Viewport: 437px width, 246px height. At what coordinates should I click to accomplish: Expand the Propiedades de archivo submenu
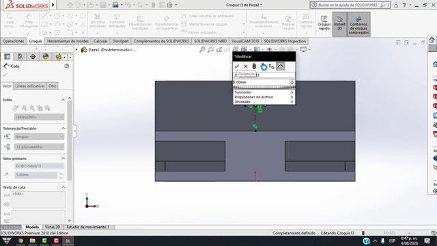[264, 97]
